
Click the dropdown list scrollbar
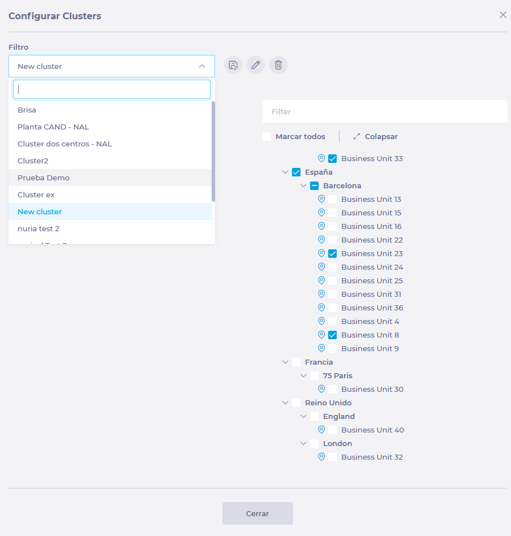pyautogui.click(x=213, y=152)
